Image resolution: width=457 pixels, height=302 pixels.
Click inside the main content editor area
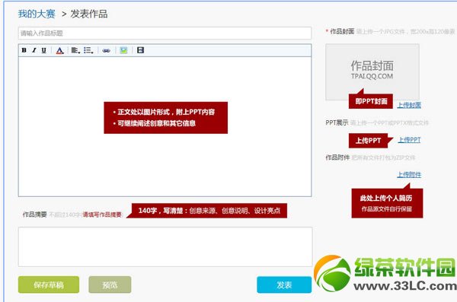[x=165, y=127]
